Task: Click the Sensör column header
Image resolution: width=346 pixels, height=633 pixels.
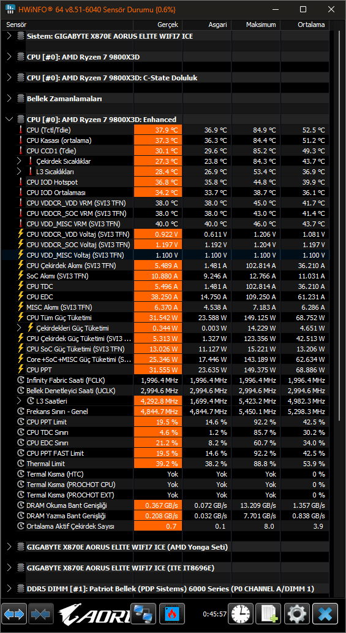Action: [68, 25]
